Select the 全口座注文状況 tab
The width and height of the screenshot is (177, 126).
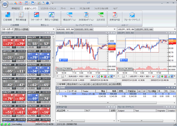click(x=100, y=84)
